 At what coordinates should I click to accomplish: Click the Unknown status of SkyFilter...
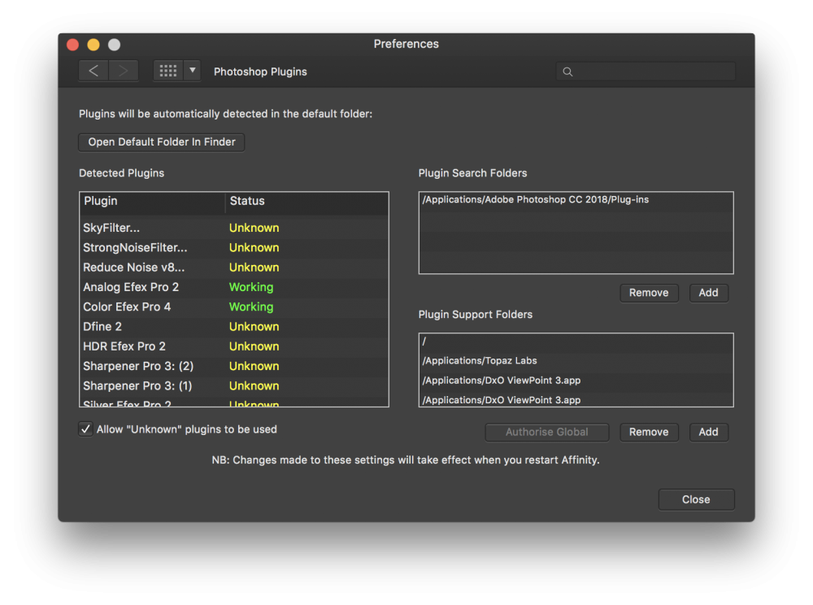click(x=254, y=229)
